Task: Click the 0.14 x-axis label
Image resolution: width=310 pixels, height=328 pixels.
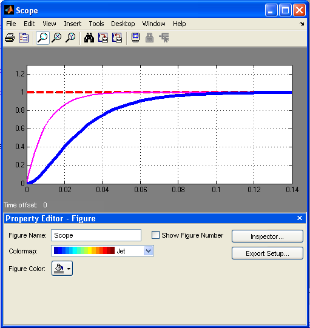Action: point(292,190)
